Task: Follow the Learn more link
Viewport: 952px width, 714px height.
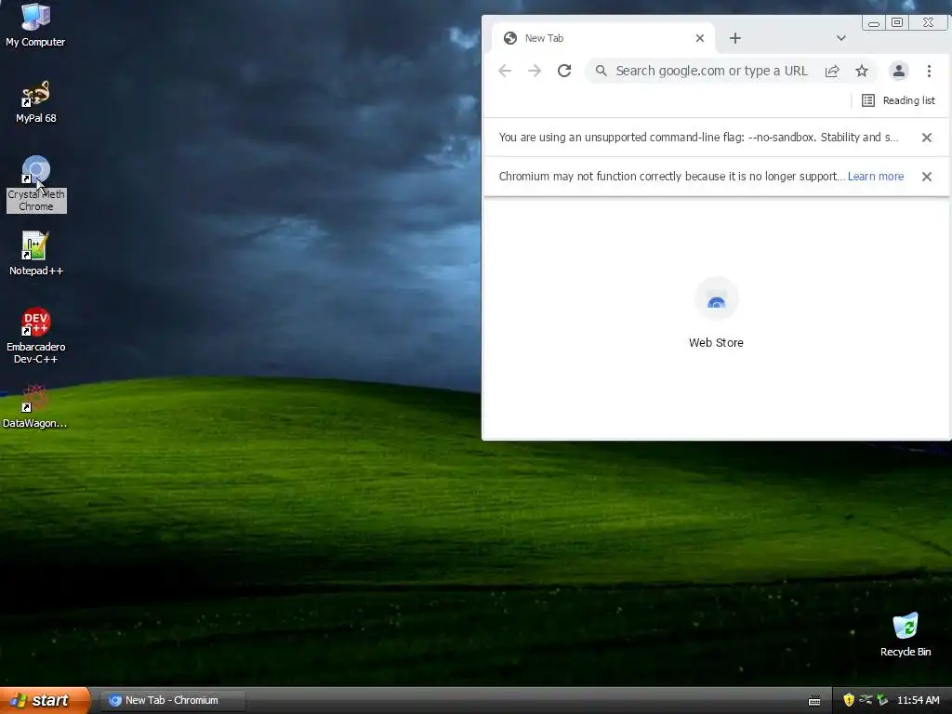Action: coord(876,177)
